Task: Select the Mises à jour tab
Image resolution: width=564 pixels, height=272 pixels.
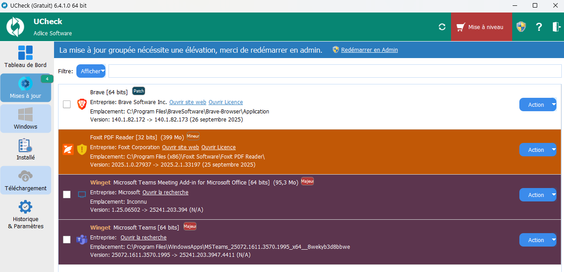Action: point(25,88)
